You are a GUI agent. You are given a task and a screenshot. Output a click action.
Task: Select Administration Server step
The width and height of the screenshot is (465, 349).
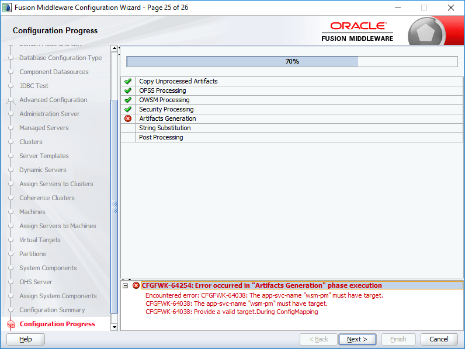50,114
